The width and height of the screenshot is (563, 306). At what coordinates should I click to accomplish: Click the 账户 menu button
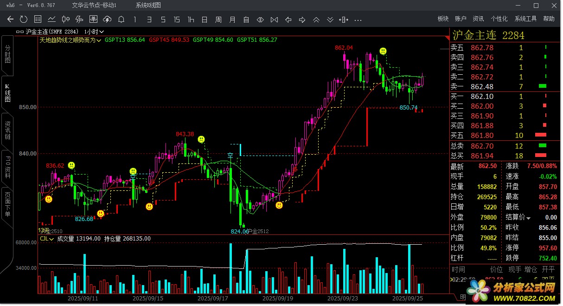461,19
